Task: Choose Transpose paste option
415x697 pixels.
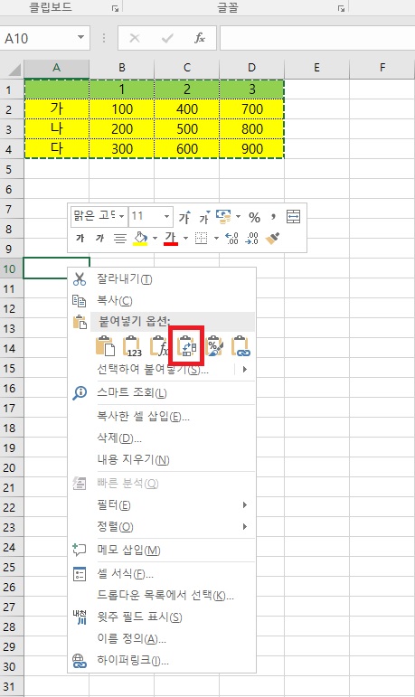Action: 186,346
